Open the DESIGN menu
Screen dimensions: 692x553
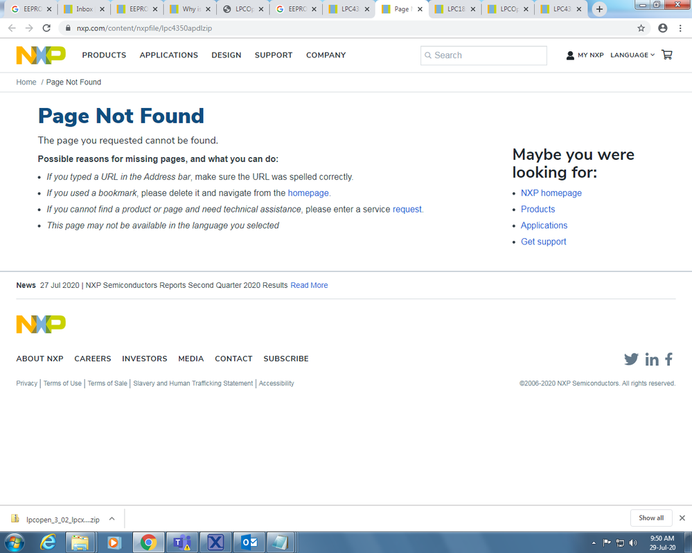(227, 55)
